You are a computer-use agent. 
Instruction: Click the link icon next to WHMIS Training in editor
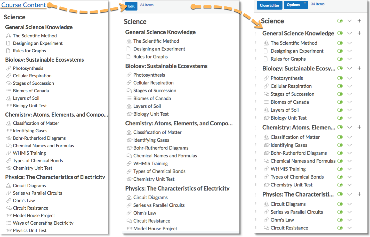[266, 169]
